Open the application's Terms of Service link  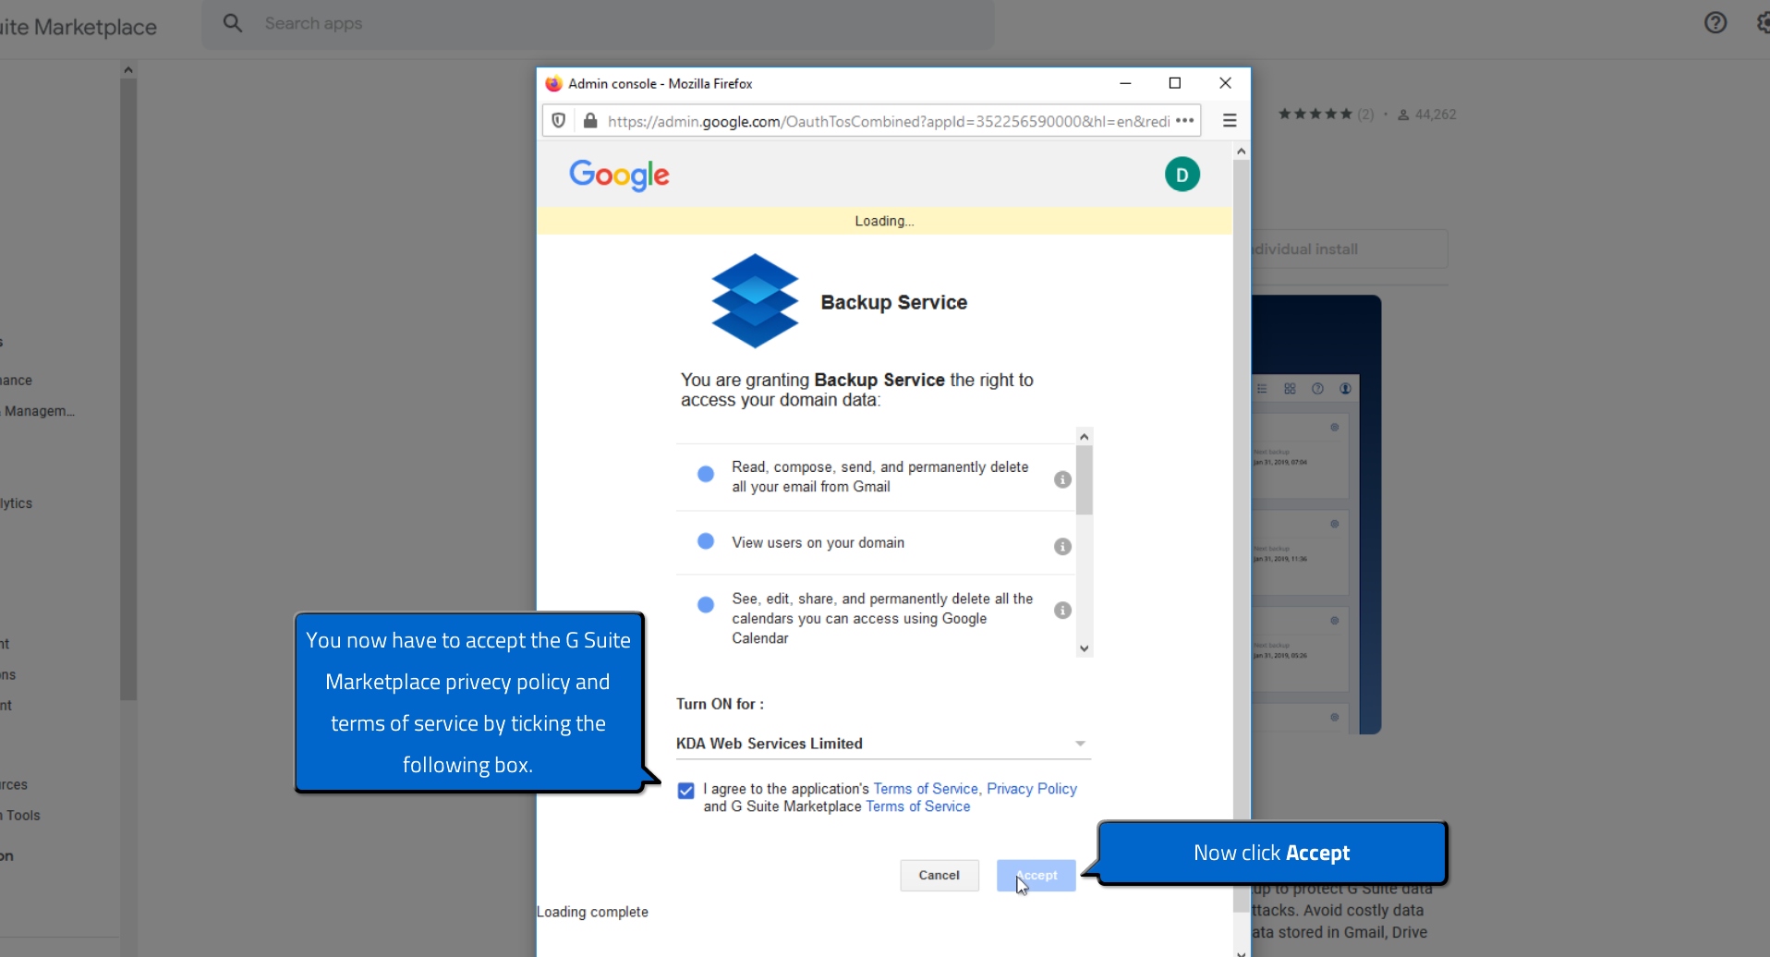point(925,789)
